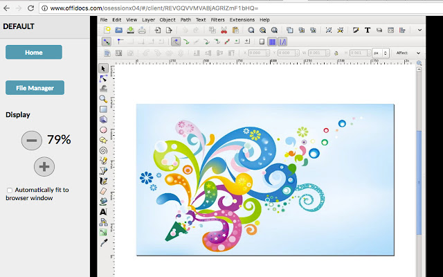Select the Node edit tool
Image resolution: width=443 pixels, height=277 pixels.
(x=103, y=78)
